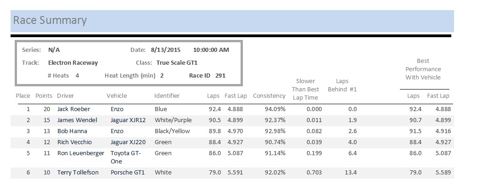Click fast lap value 4.970
This screenshot has width=483, height=185.
click(x=235, y=131)
